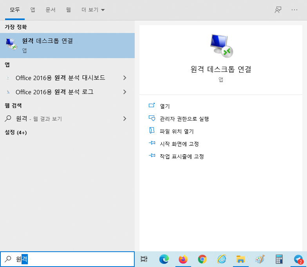This screenshot has width=307, height=267.
Task: Click the file location icon beside 파일 위치 열기
Action: [152, 130]
